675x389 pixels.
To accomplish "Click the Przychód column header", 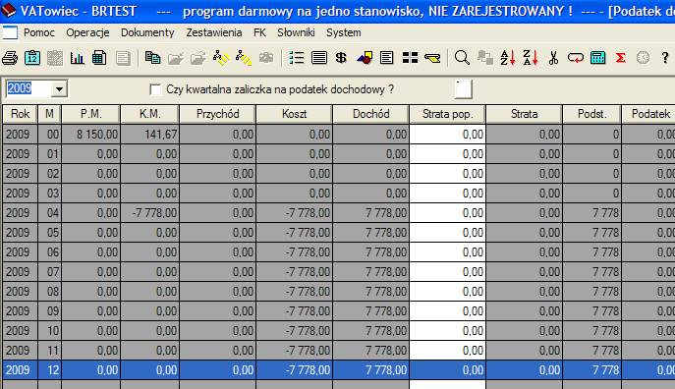I will (217, 114).
